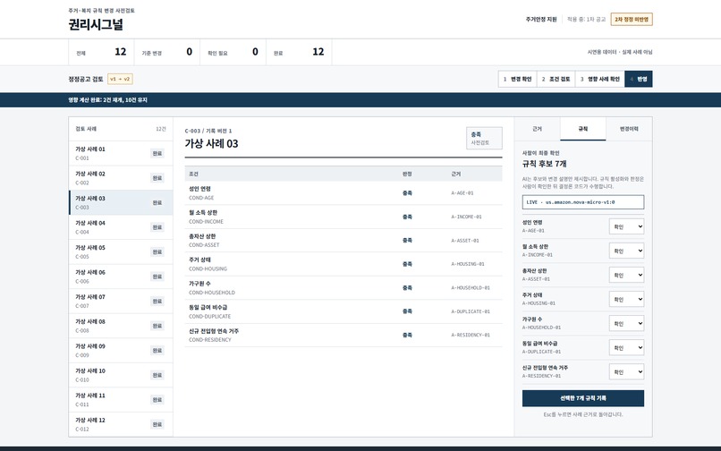
Task: Open the 확인 dropdown for A-RESIDENCY-01 신규 전입형 연속 거주
Action: pos(626,372)
